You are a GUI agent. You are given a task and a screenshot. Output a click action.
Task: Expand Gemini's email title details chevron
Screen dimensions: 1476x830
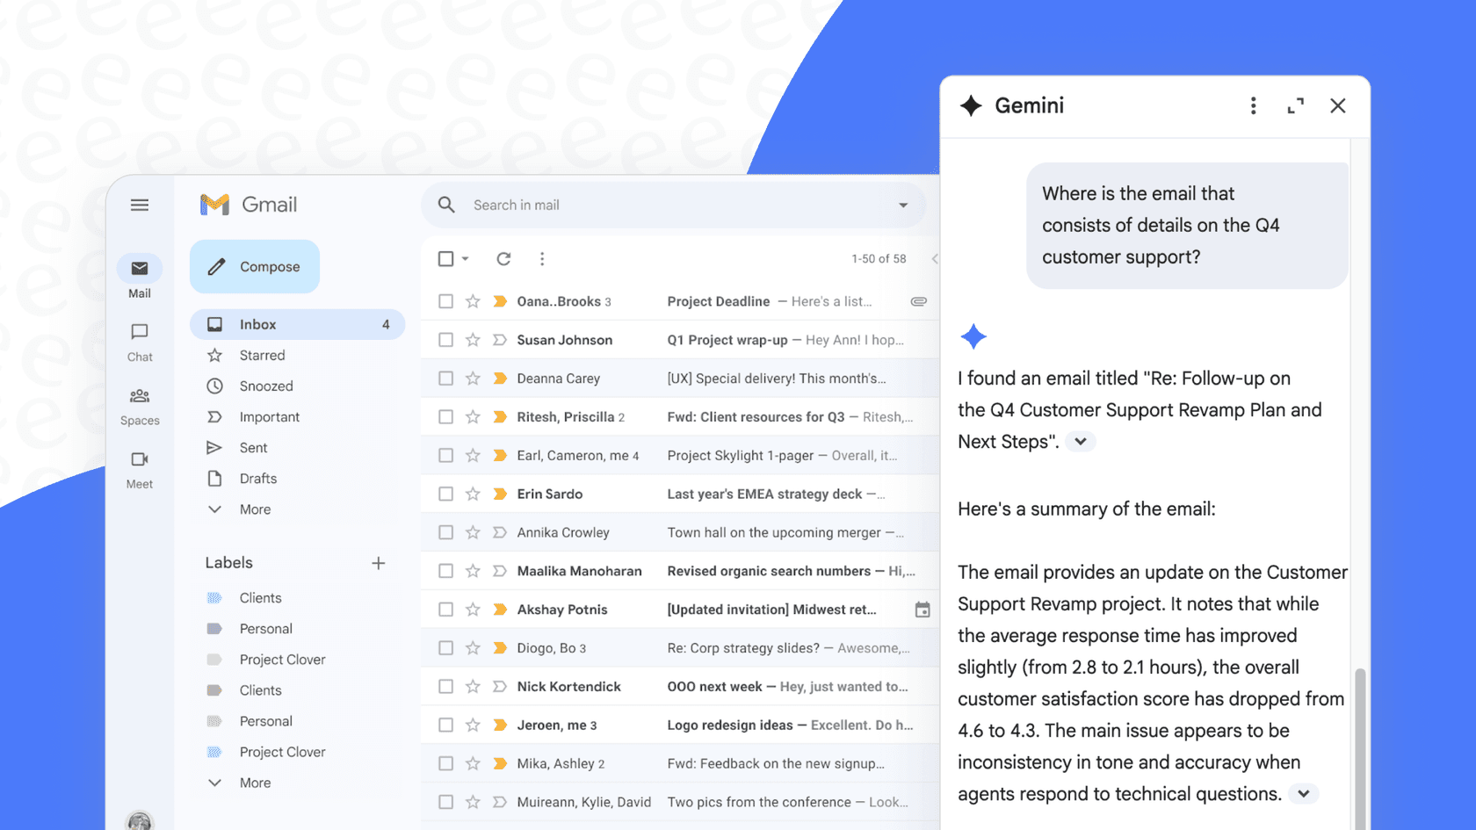click(x=1080, y=442)
